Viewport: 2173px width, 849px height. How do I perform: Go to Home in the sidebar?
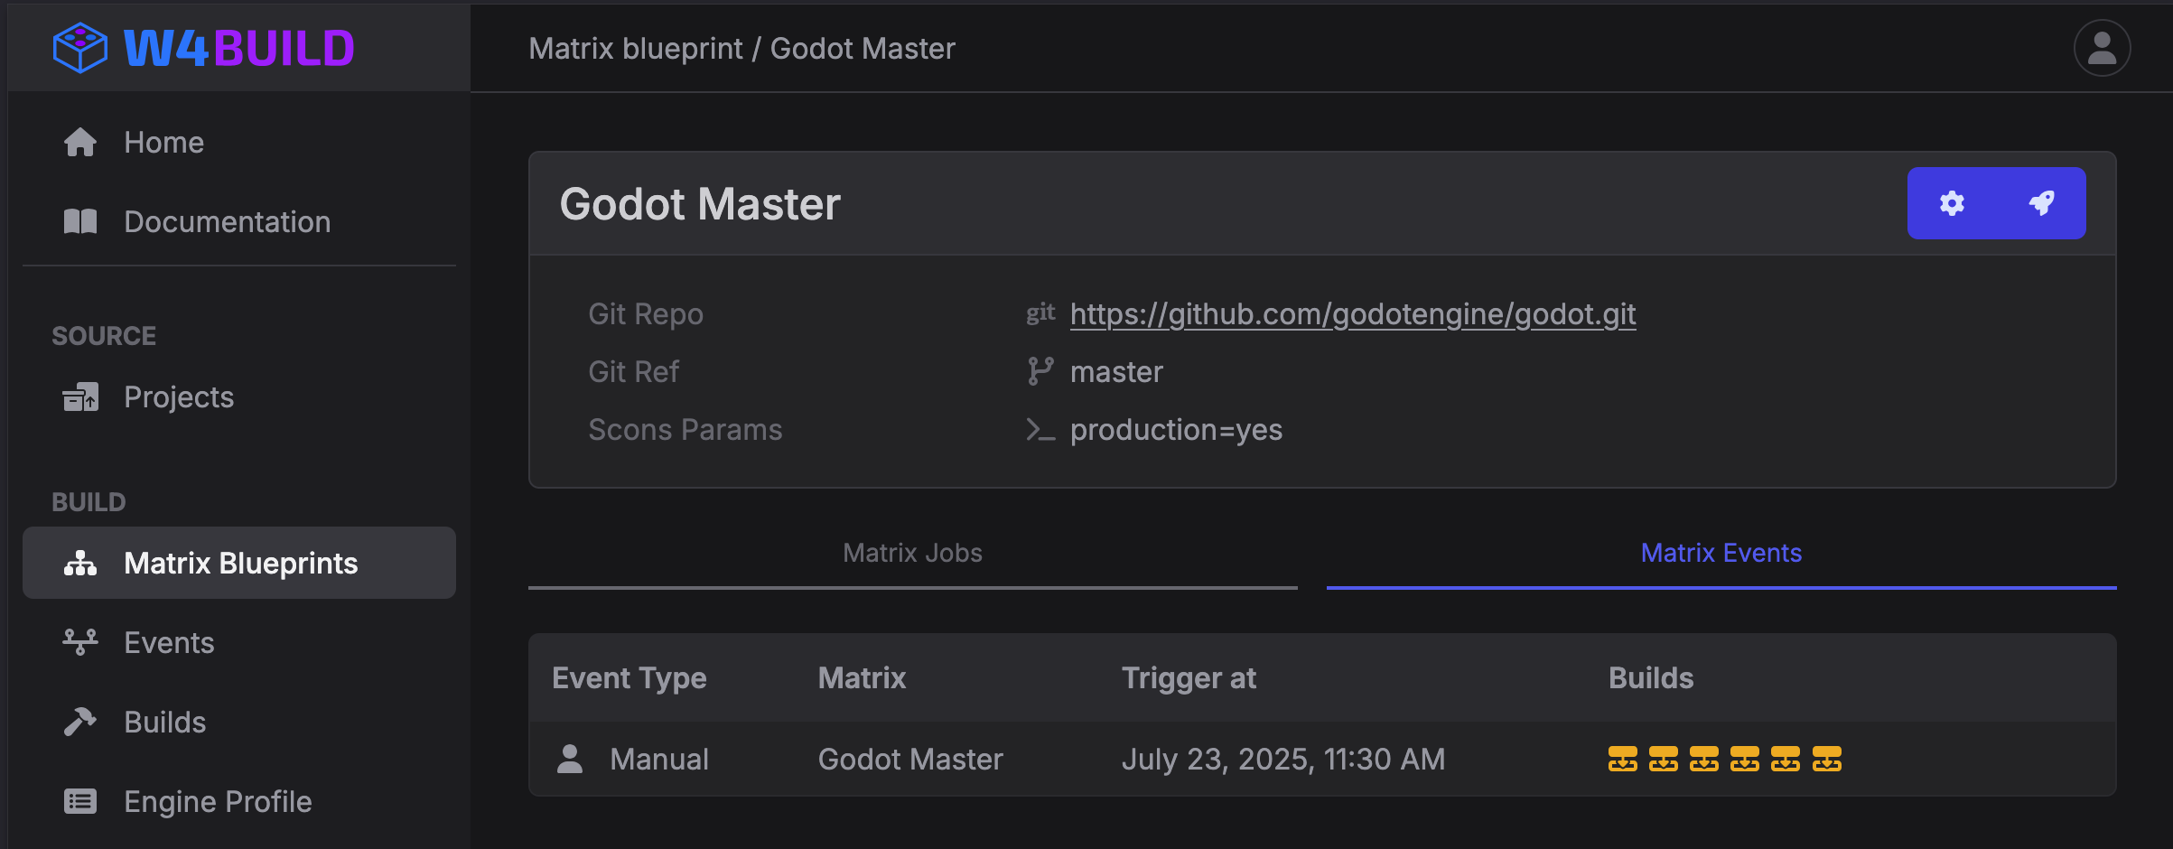click(239, 142)
